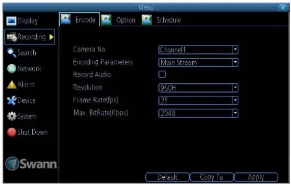Select Shut Down from the sidebar
This screenshot has width=291, height=184.
click(27, 132)
